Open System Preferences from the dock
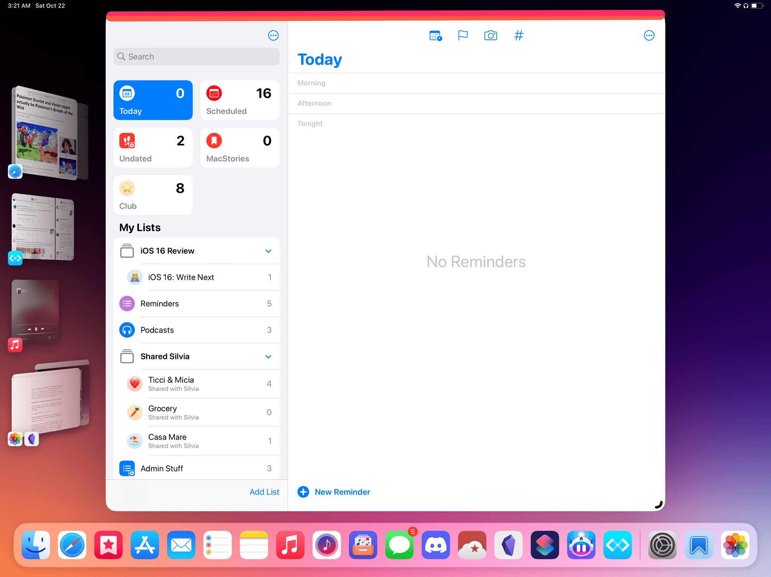 (x=661, y=544)
